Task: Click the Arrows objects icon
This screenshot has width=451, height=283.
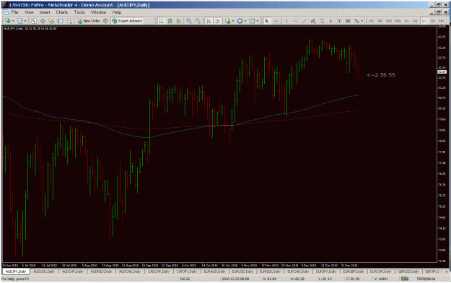Action: [356, 21]
